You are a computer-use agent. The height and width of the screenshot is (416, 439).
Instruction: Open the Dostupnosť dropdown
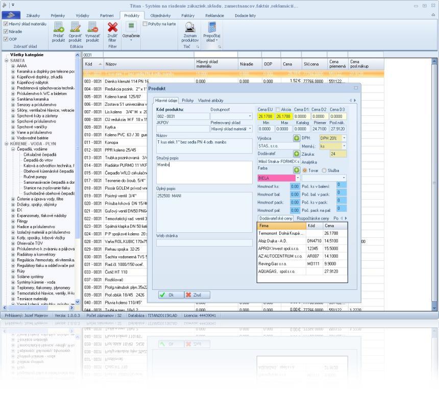tap(250, 116)
